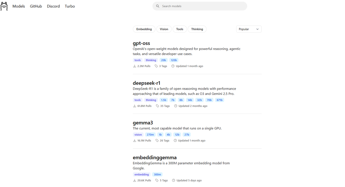Image resolution: width=345 pixels, height=187 pixels.
Task: Toggle the Embedding filter
Action: (144, 29)
